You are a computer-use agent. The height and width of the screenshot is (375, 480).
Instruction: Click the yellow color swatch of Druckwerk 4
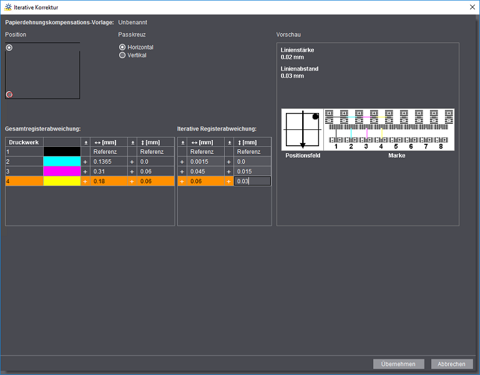(x=62, y=181)
